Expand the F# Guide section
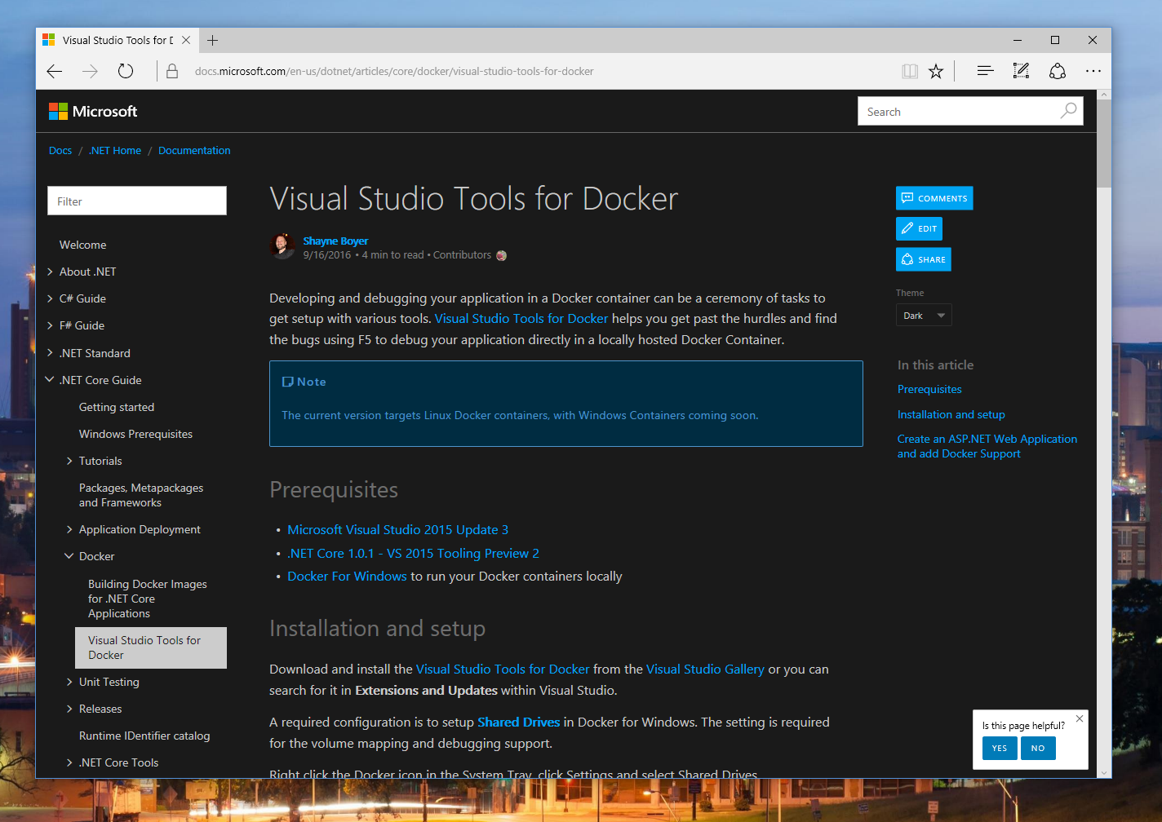Screen dimensions: 1162x822 [51, 325]
